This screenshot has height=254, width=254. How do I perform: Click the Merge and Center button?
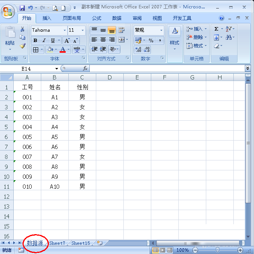[x=121, y=40]
